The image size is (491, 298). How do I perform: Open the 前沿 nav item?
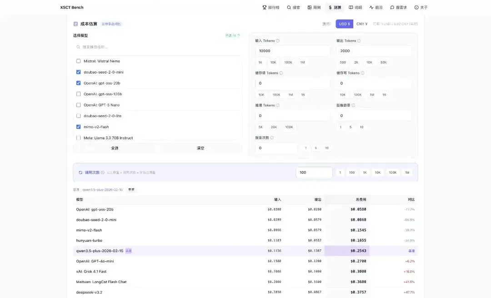376,8
